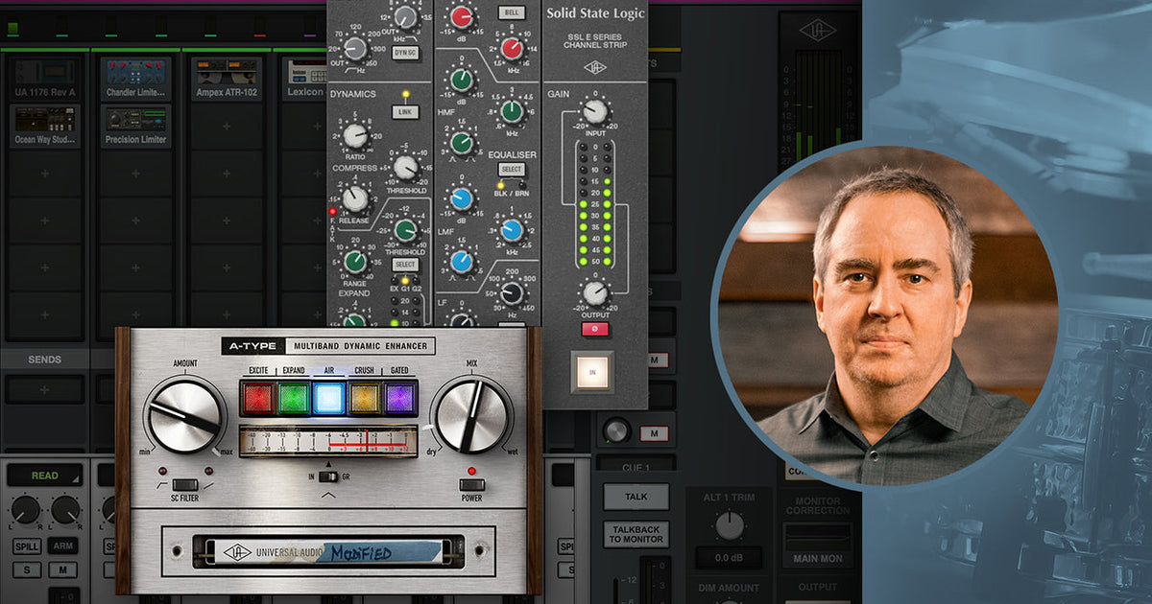This screenshot has width=1152, height=604.
Task: Choose the yellow CRUSH mode button
Action: click(x=364, y=397)
